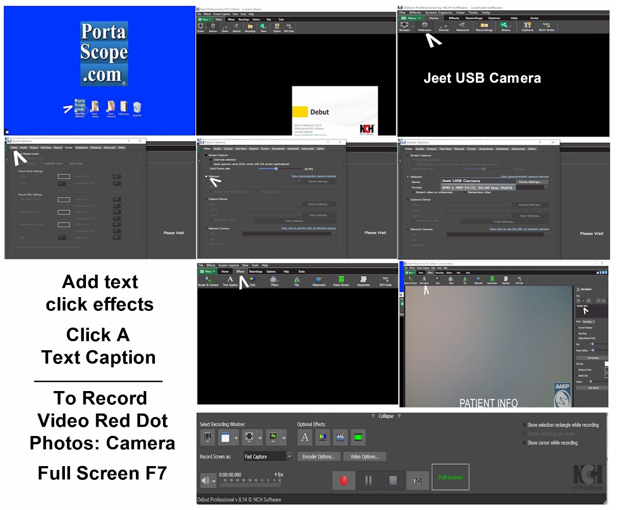Click the Pause recording button
The width and height of the screenshot is (618, 510).
click(x=369, y=480)
